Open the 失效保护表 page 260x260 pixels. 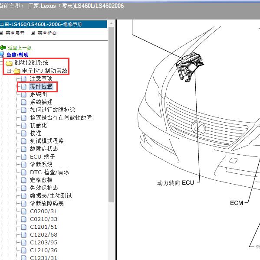[x=44, y=188]
